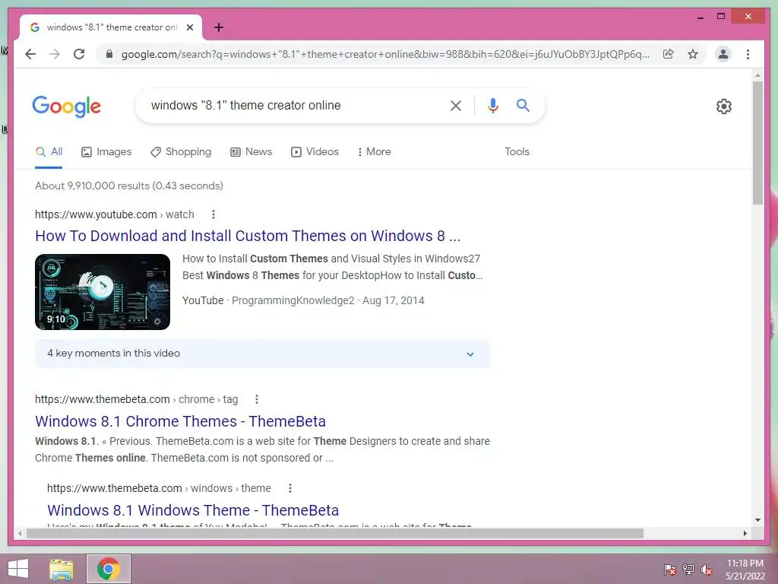Submit search with magnifying glass icon
The image size is (778, 584).
coord(523,105)
